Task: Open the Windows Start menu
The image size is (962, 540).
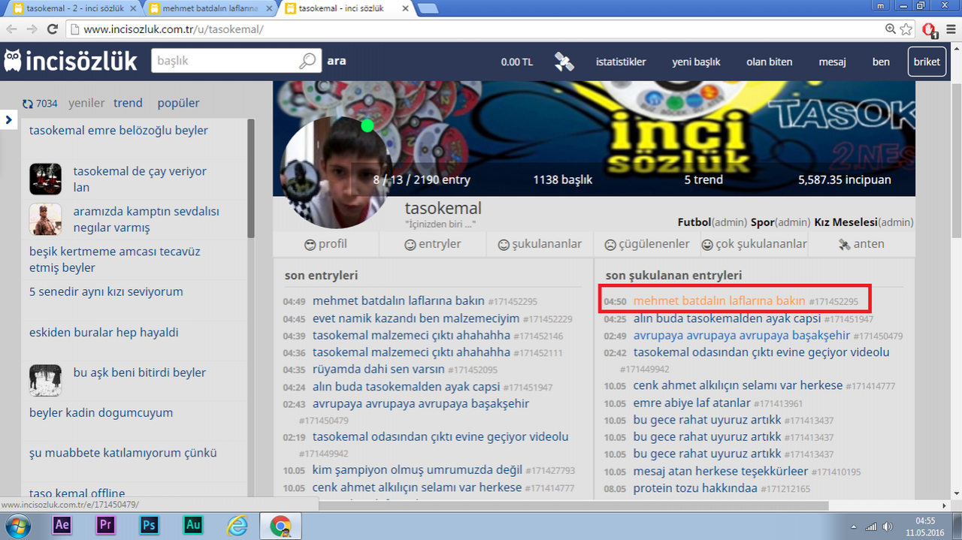Action: (17, 526)
